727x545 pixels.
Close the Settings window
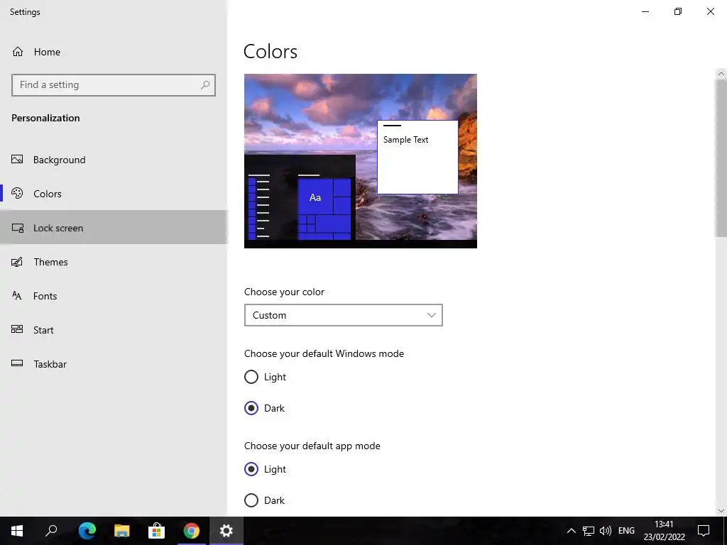710,11
